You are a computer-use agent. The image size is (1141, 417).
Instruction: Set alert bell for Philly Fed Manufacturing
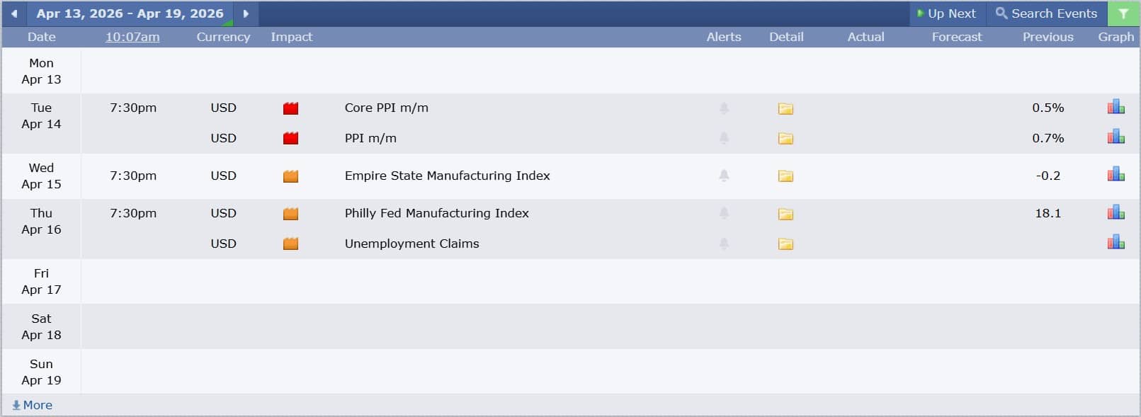pyautogui.click(x=724, y=213)
